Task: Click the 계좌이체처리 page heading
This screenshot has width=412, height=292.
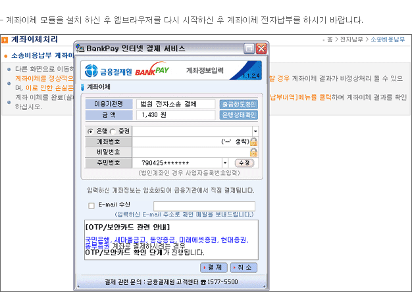Action: click(34, 39)
